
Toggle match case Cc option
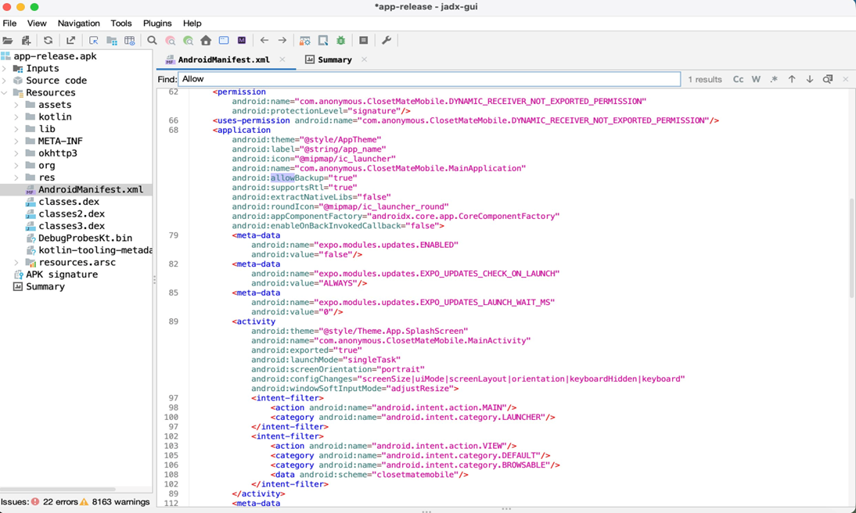(x=738, y=79)
